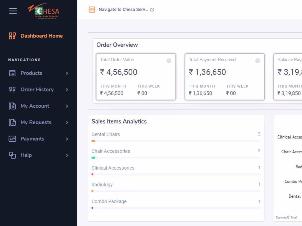Open the hamburger navigation menu

pyautogui.click(x=13, y=11)
